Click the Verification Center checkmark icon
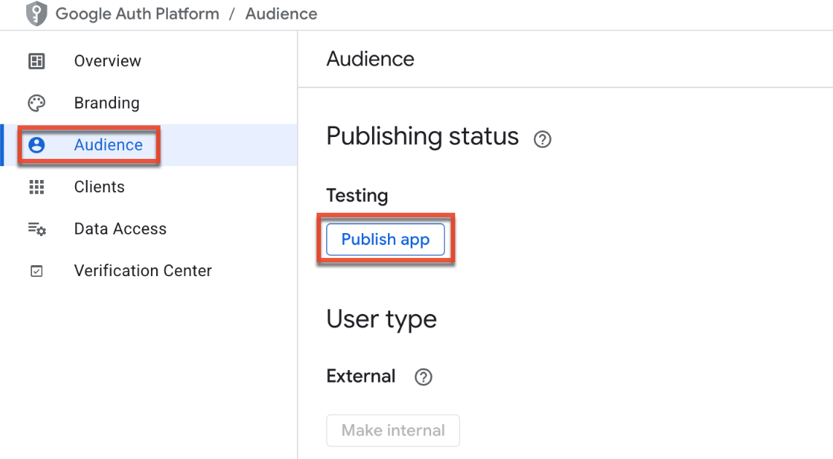 (36, 271)
